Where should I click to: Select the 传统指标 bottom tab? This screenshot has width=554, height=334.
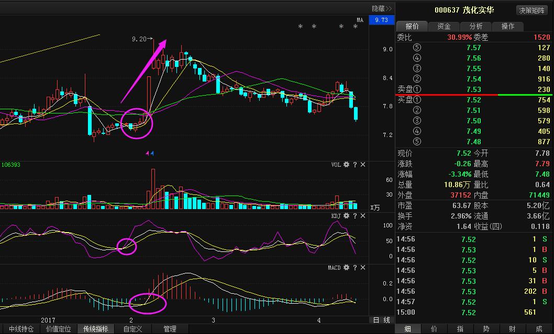pos(95,329)
